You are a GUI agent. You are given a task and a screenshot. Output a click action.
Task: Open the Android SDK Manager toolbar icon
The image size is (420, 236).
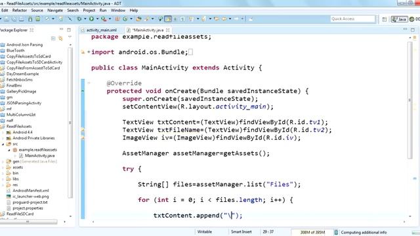coord(30,19)
